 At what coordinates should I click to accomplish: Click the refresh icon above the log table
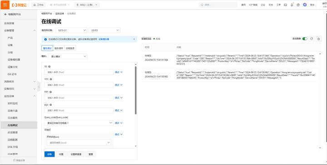pyautogui.click(x=312, y=39)
